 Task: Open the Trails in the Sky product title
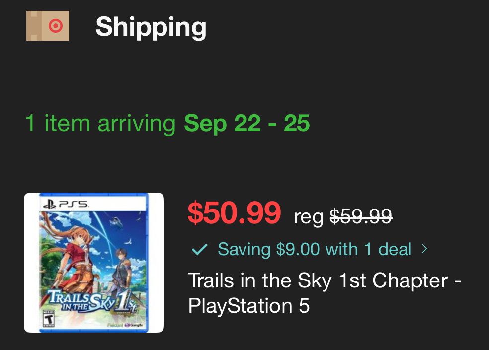coord(324,282)
